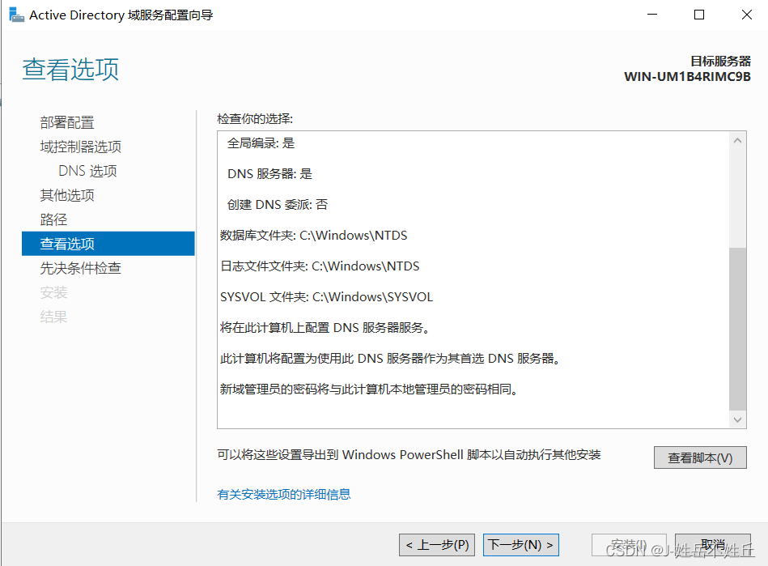
Task: Click text 创建 DNS 委派: 否
Action: tap(278, 204)
